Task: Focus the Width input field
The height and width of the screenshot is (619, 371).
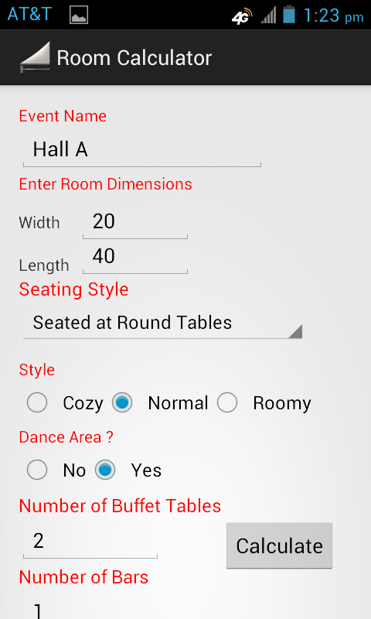Action: coord(135,222)
